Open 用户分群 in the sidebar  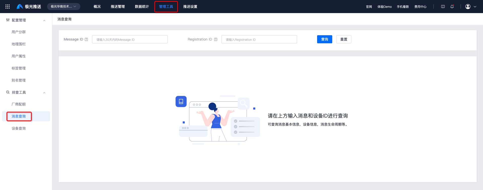[19, 32]
